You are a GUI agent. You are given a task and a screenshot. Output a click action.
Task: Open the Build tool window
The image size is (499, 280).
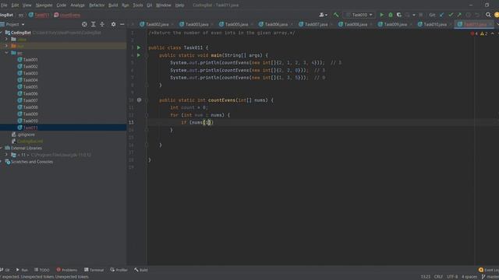[x=141, y=270]
